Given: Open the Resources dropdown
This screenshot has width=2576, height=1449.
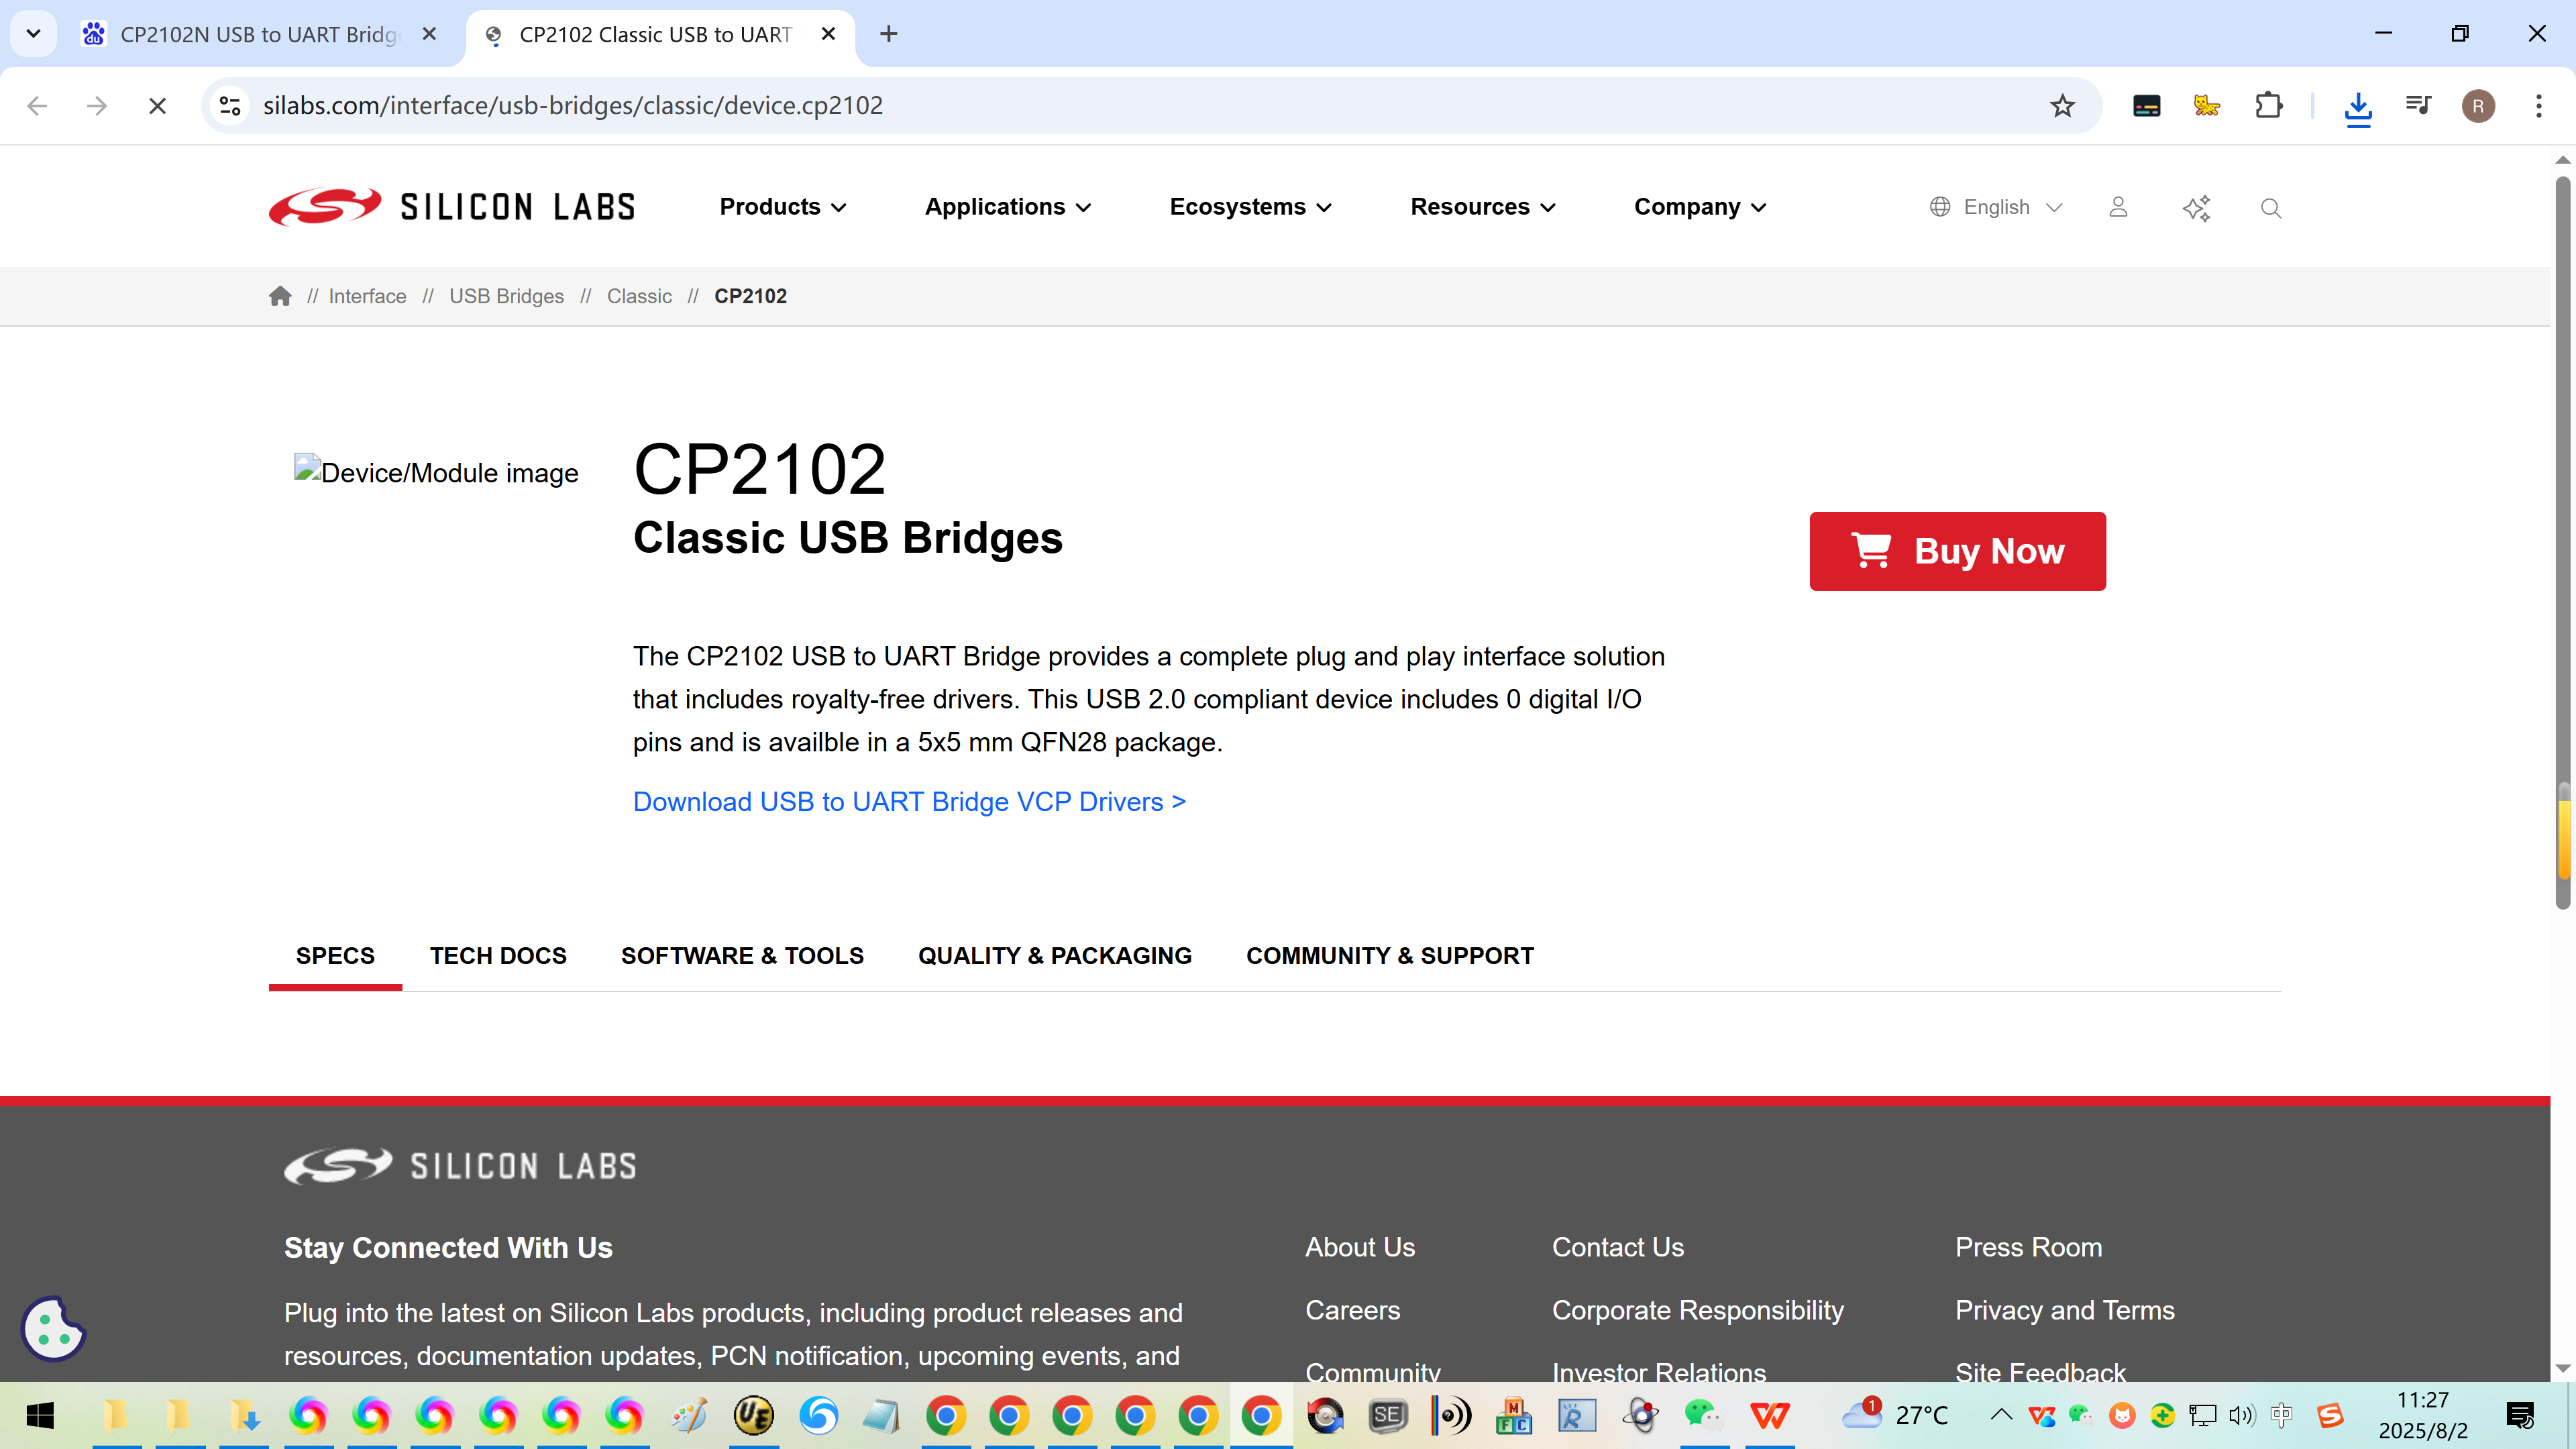Looking at the screenshot, I should [x=1483, y=207].
